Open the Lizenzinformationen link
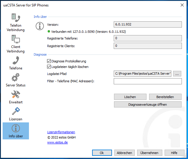Screen dimensions: 188x159 (x=61, y=132)
